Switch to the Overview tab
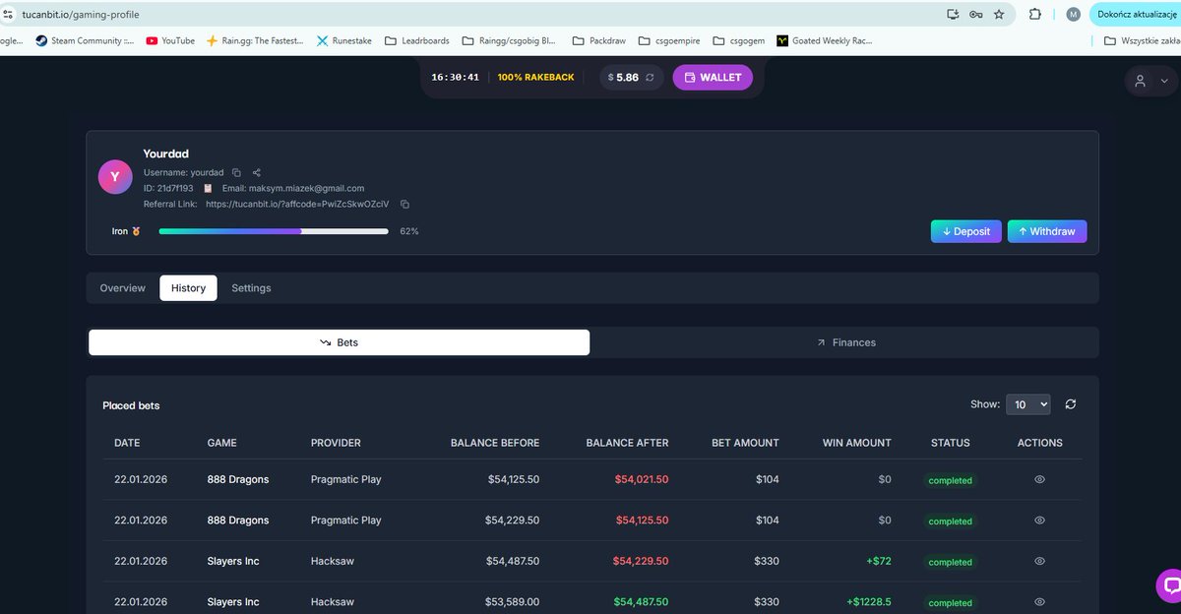This screenshot has width=1181, height=614. (x=123, y=288)
